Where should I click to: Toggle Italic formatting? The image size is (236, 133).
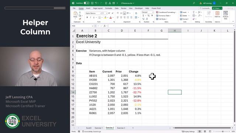click(90, 17)
